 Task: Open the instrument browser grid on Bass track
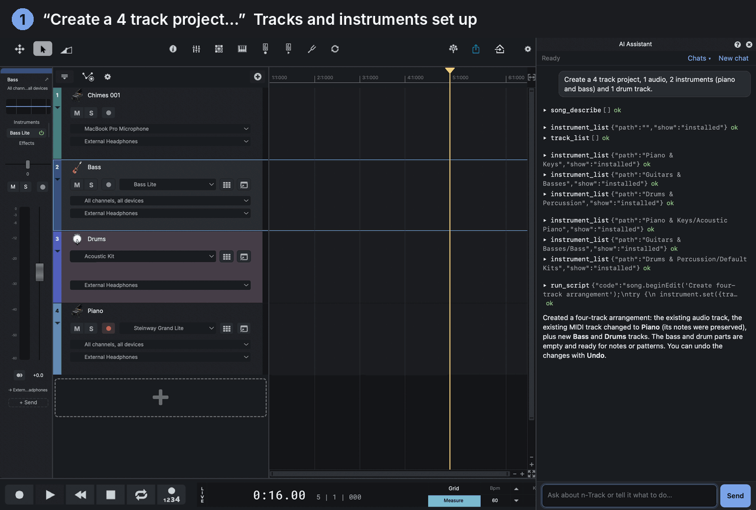pyautogui.click(x=227, y=185)
